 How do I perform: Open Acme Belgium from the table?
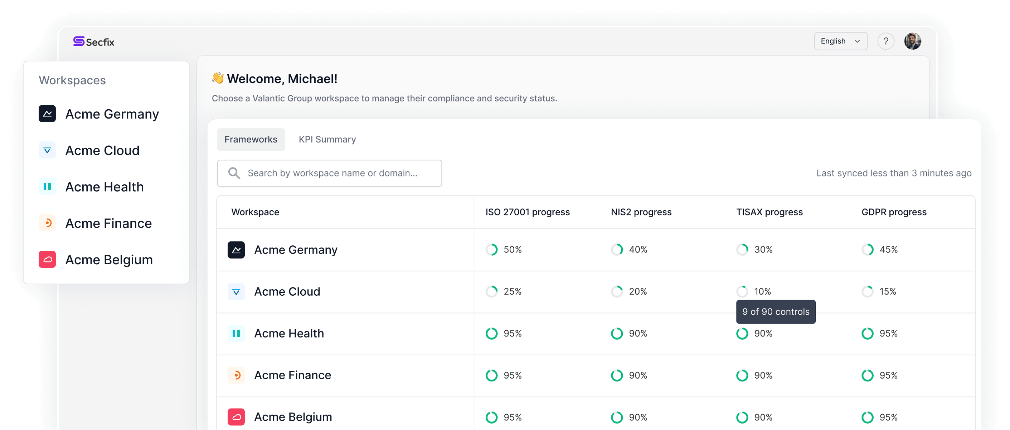coord(293,417)
